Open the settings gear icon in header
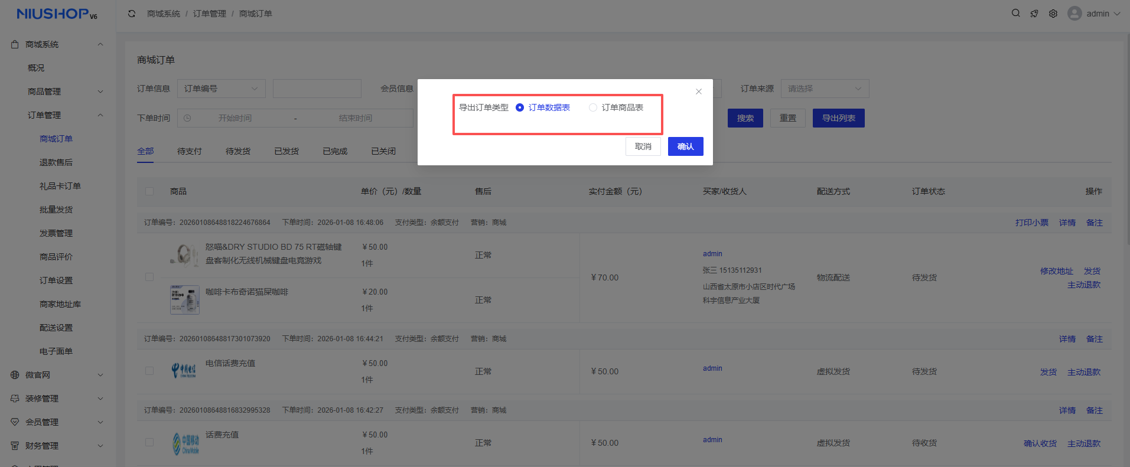This screenshot has width=1130, height=467. click(1053, 14)
